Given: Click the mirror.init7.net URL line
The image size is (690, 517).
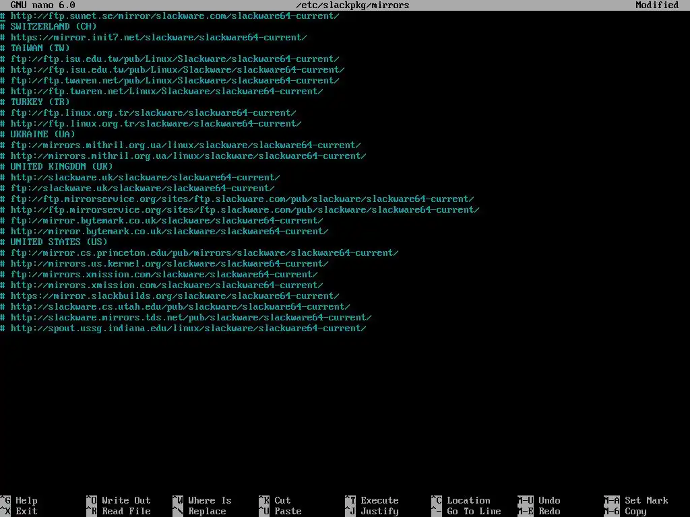Looking at the screenshot, I should pyautogui.click(x=154, y=38).
